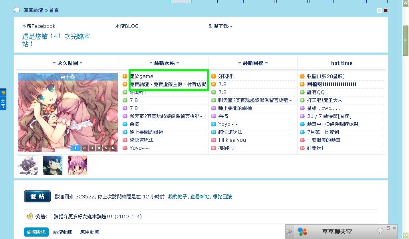Click the page scrollbar down arrow
This screenshot has height=239, width=409.
[406, 235]
